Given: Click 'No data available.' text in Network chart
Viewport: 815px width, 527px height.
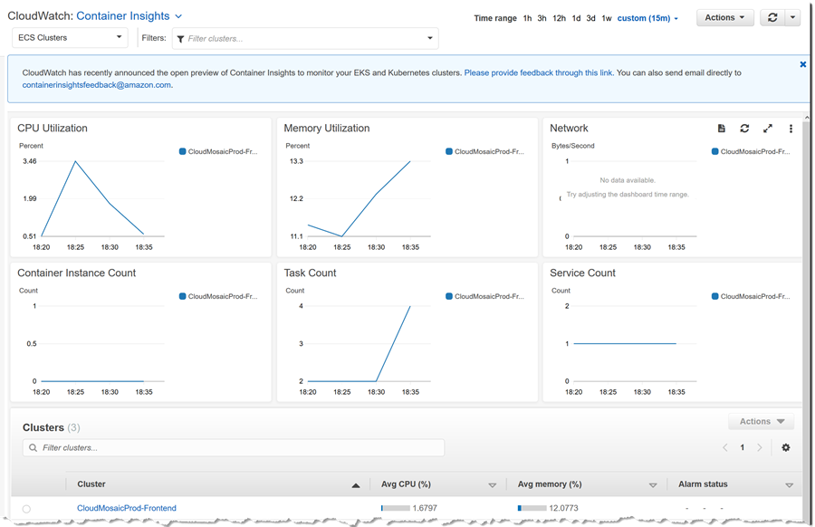Looking at the screenshot, I should coord(628,180).
